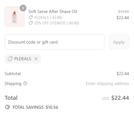The image size is (134, 114).
Task: Click the PLDEALS chip label text
Action: click(23, 59)
